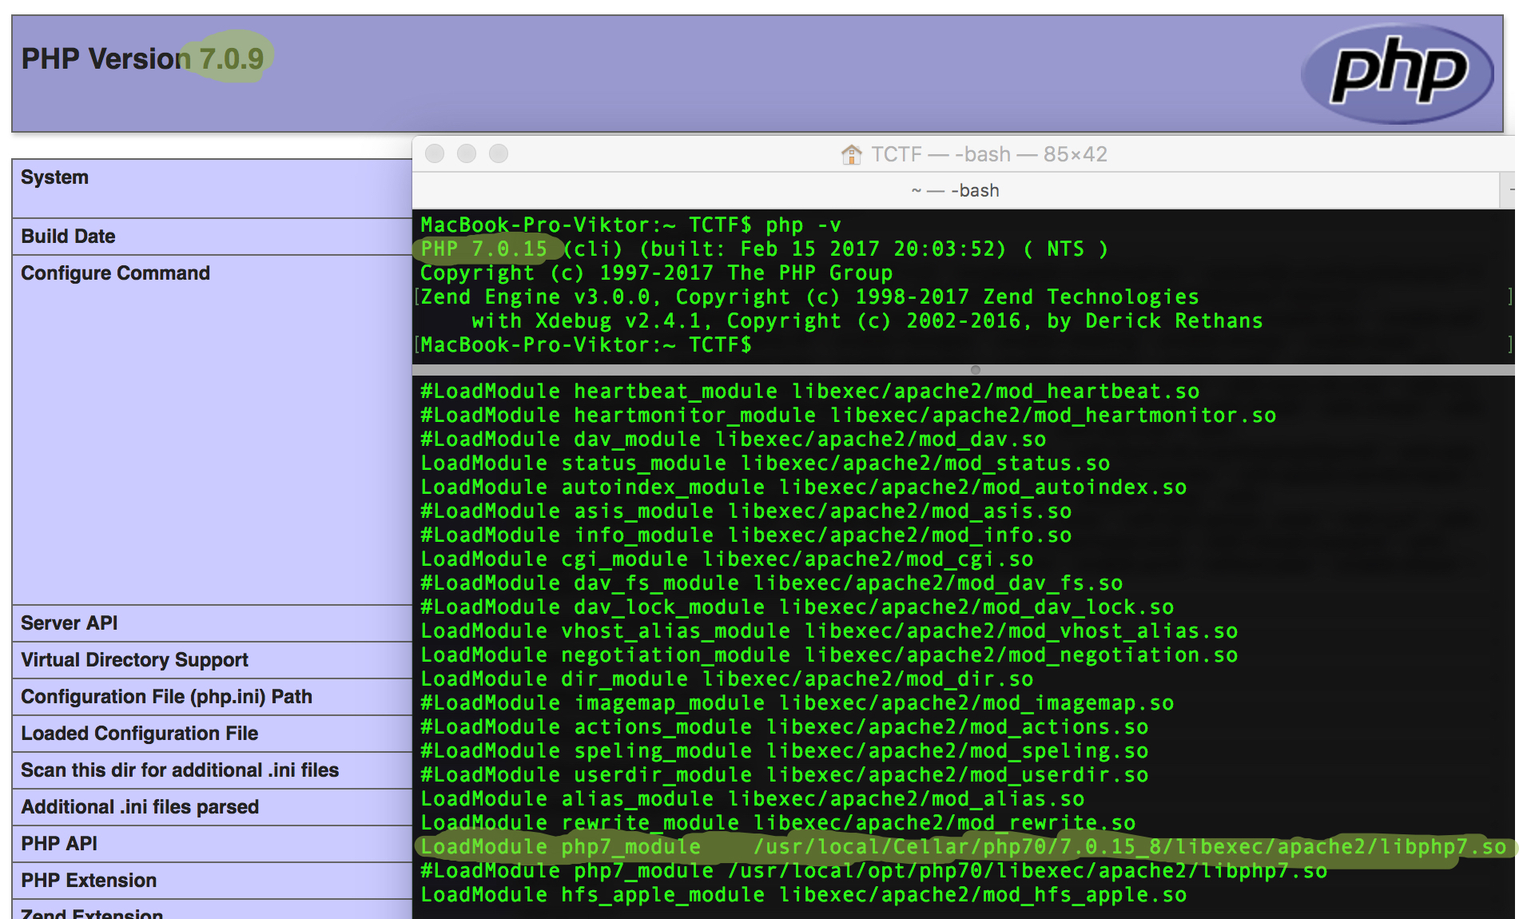Minimize the Terminal window with the middle traffic-light button

467,153
